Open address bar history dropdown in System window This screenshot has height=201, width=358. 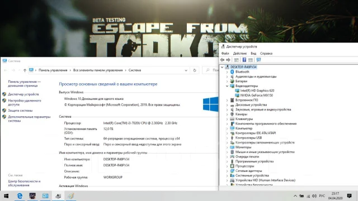tap(186, 70)
